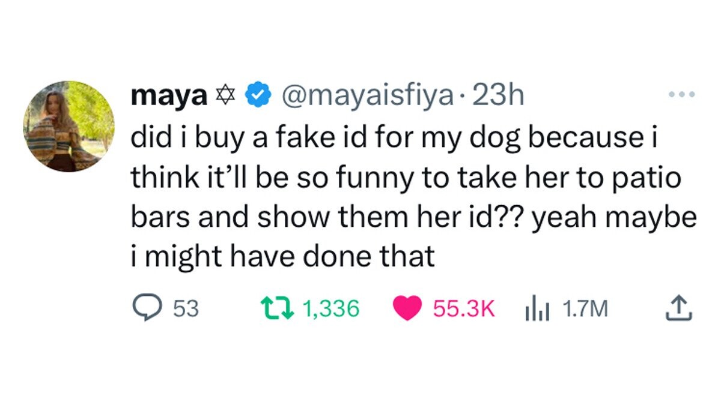Open the three-dot more options menu
Image resolution: width=721 pixels, height=405 pixels.
[x=683, y=95]
